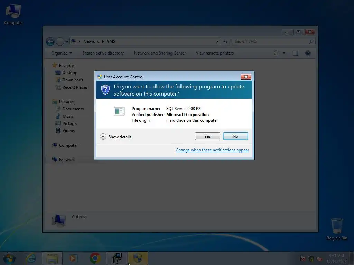The width and height of the screenshot is (354, 265).
Task: Open the Organize menu
Action: tap(62, 53)
